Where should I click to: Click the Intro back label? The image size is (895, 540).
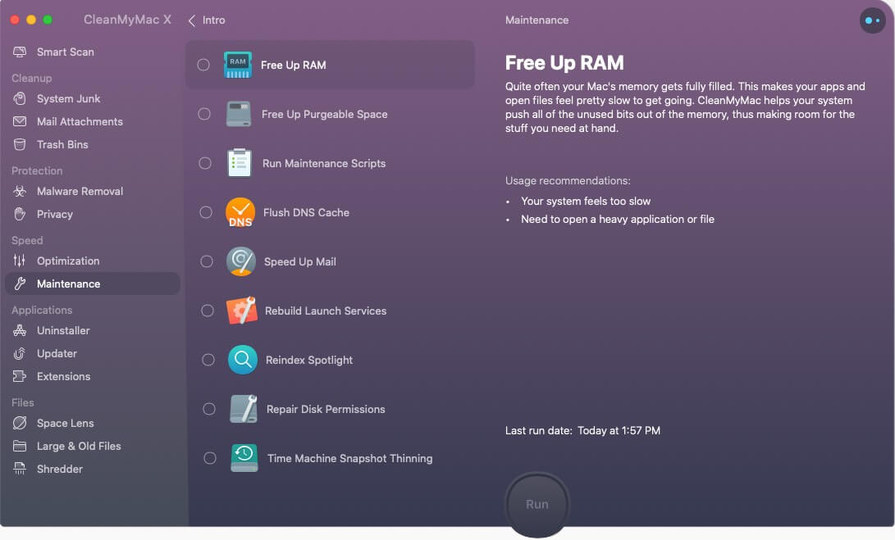213,20
